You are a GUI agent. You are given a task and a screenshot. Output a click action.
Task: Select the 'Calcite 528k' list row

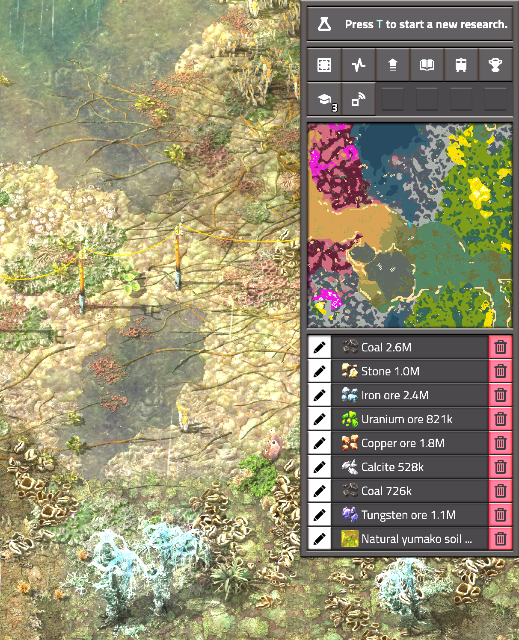click(410, 467)
